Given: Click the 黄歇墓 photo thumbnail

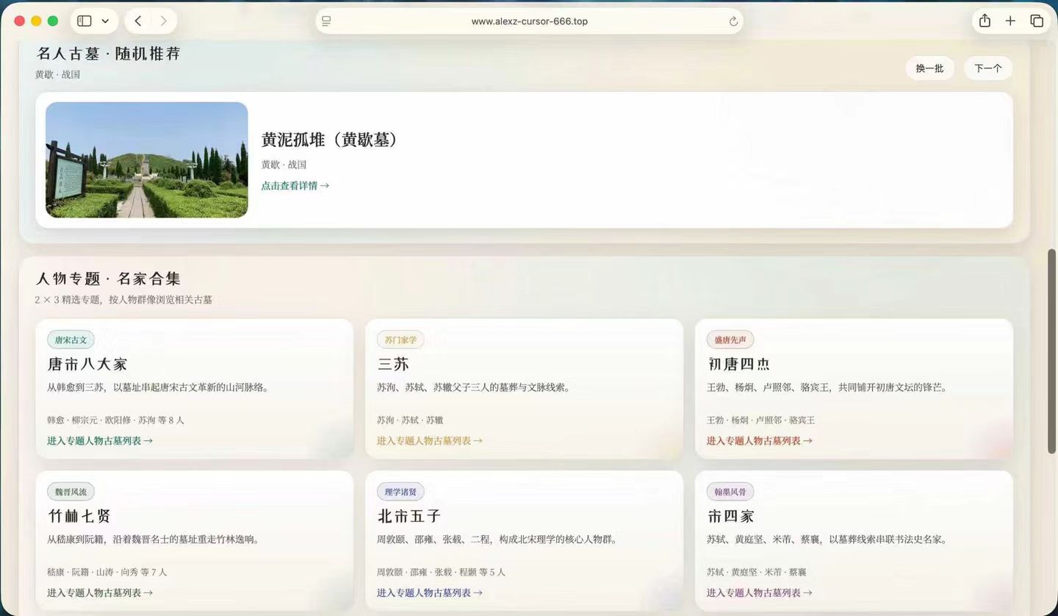Looking at the screenshot, I should pyautogui.click(x=146, y=160).
